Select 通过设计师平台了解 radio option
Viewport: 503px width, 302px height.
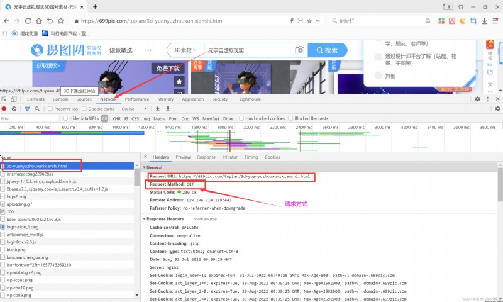pos(379,57)
